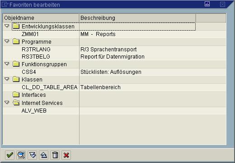
Task: Confirm with the green checkmark button
Action: (x=10, y=155)
